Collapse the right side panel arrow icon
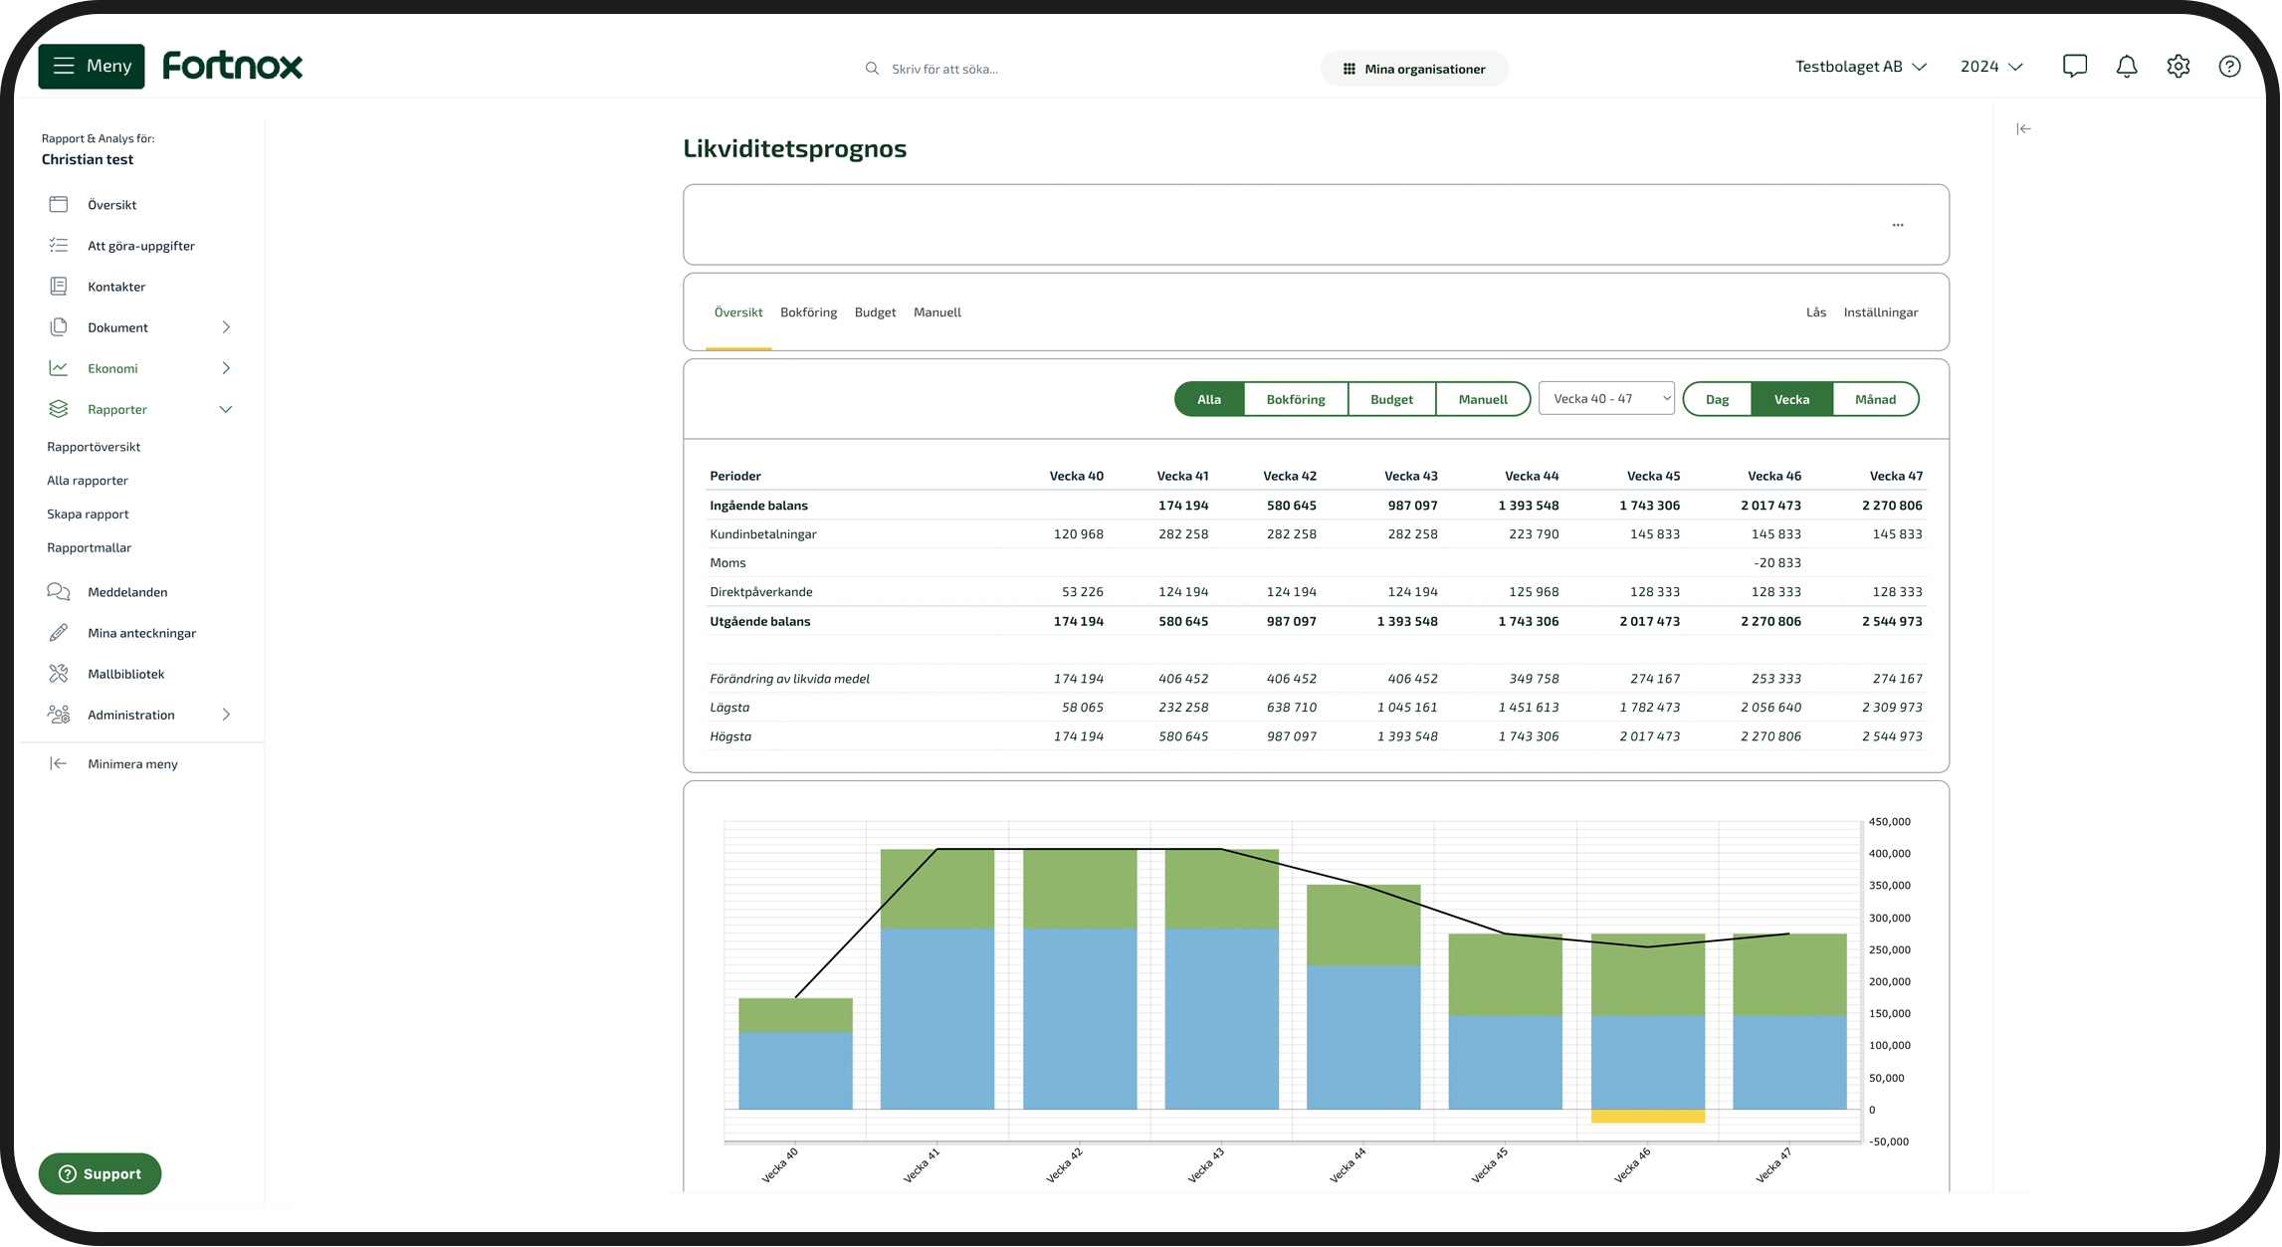Screen dimensions: 2282x1247 coord(2025,129)
